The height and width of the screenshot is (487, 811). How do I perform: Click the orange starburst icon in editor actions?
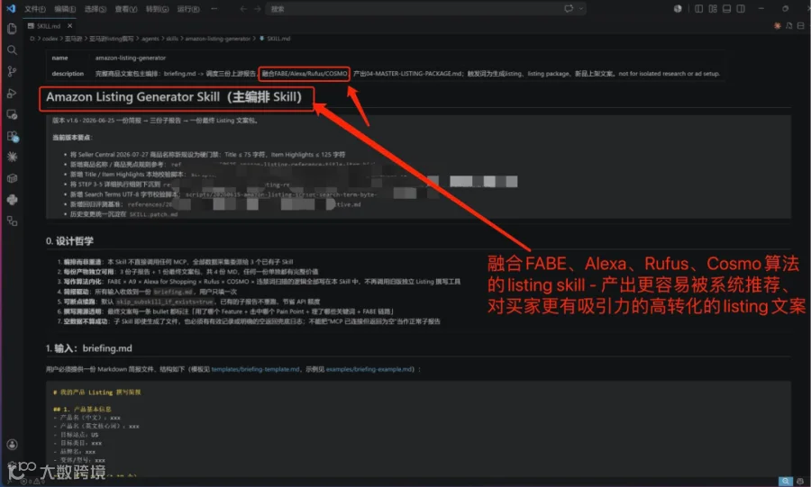(777, 25)
